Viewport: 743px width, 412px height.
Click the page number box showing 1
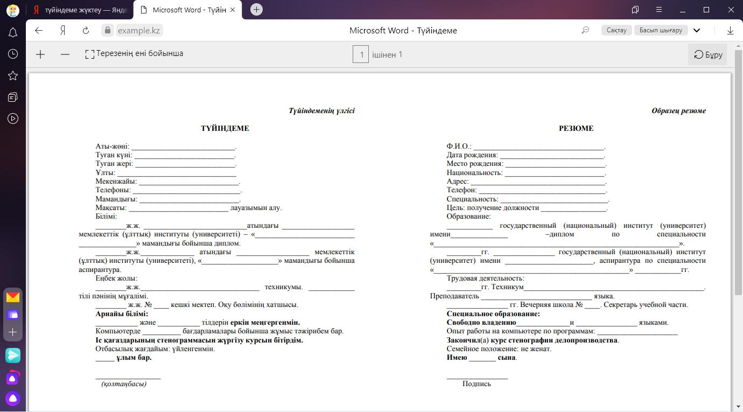[361, 54]
